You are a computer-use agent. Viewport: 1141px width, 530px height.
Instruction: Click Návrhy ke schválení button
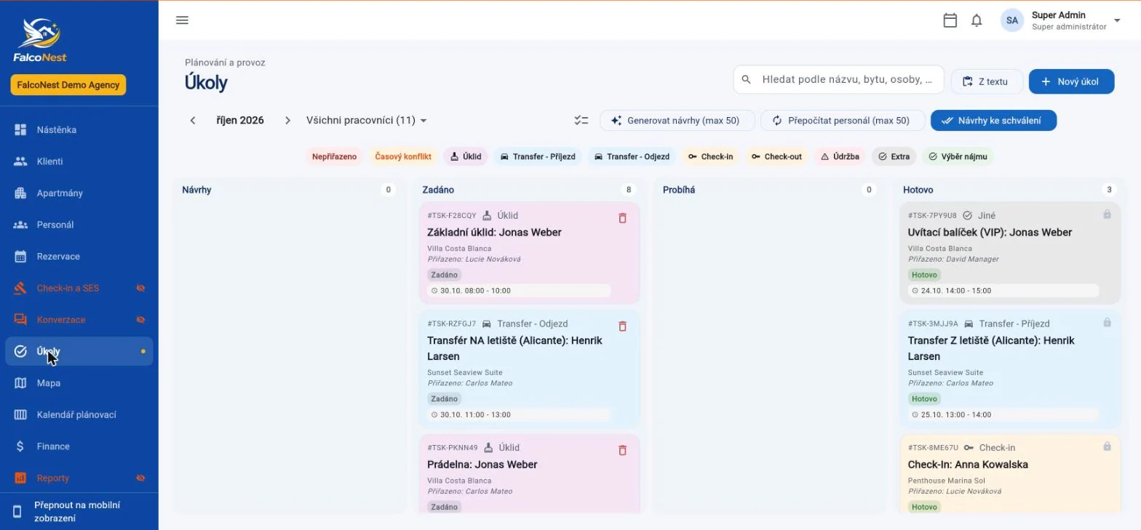coord(993,121)
